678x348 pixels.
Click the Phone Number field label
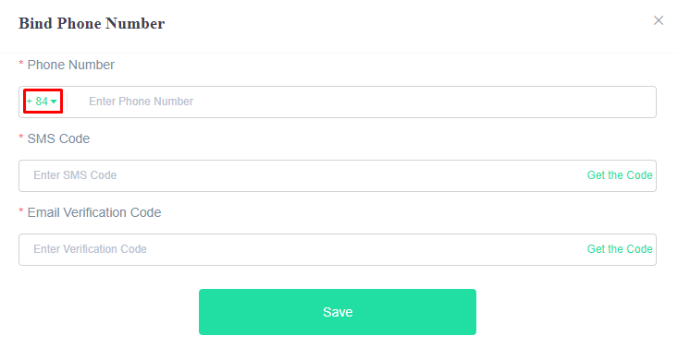click(71, 65)
